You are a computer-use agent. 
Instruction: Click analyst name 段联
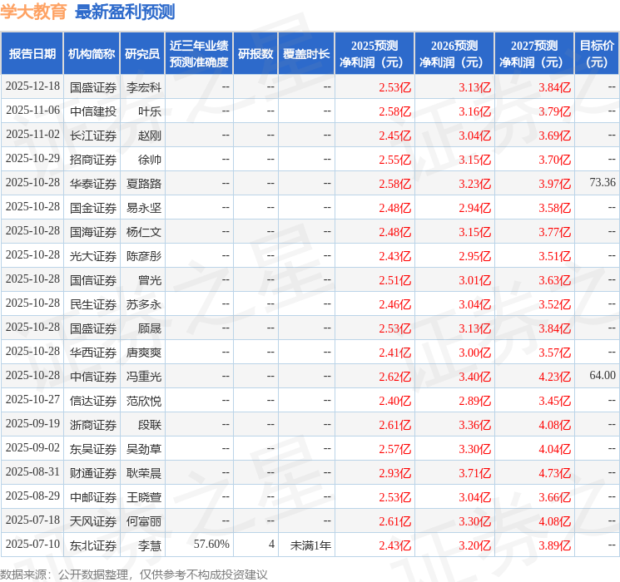click(x=150, y=425)
